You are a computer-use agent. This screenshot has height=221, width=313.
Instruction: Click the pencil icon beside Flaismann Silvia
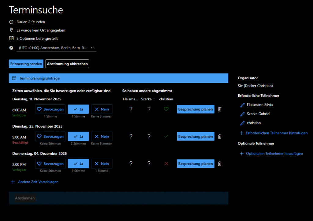242,105
